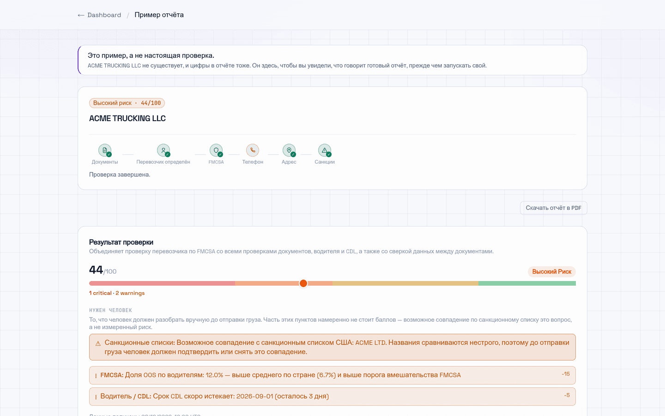Click the Документы step icon
The image size is (665, 416).
(x=105, y=150)
